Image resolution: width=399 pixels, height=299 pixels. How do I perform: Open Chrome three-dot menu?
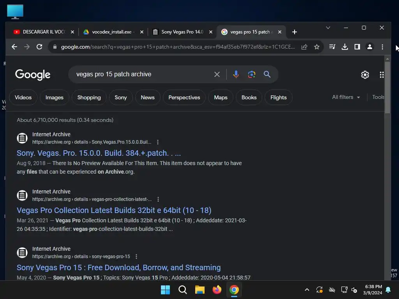[x=382, y=47]
